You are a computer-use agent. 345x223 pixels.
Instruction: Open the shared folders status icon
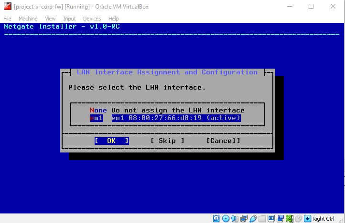[x=262, y=219]
